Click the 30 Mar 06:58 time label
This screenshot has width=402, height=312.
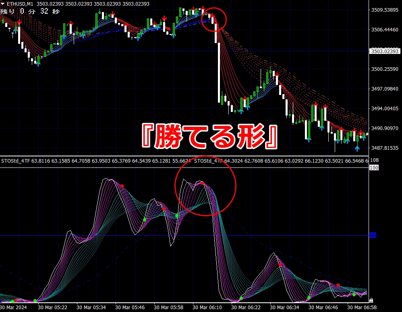(362, 308)
